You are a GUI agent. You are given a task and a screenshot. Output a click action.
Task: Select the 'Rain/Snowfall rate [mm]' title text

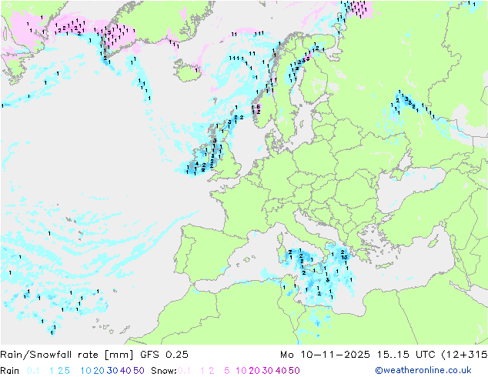pyautogui.click(x=67, y=355)
